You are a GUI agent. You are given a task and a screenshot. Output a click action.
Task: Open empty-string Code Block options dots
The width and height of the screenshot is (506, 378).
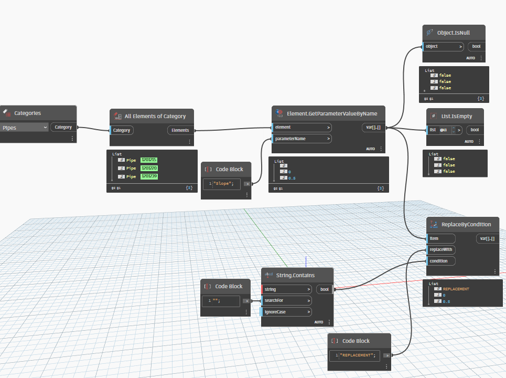coord(246,312)
